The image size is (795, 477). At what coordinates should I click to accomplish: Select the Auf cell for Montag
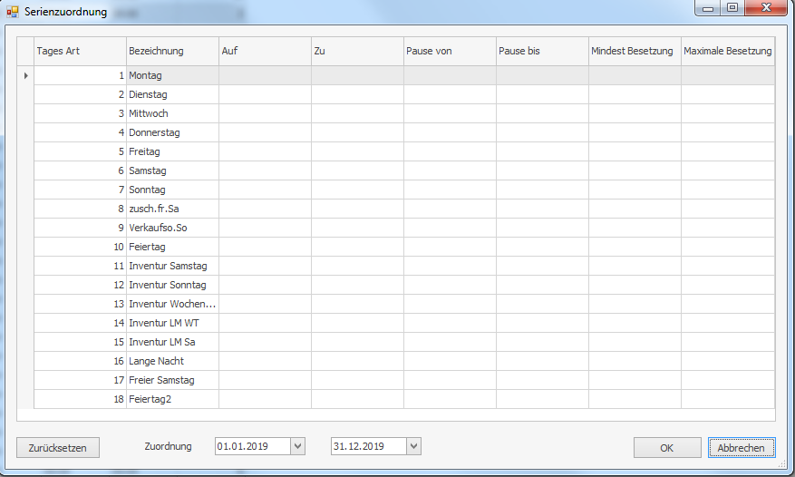[x=265, y=75]
